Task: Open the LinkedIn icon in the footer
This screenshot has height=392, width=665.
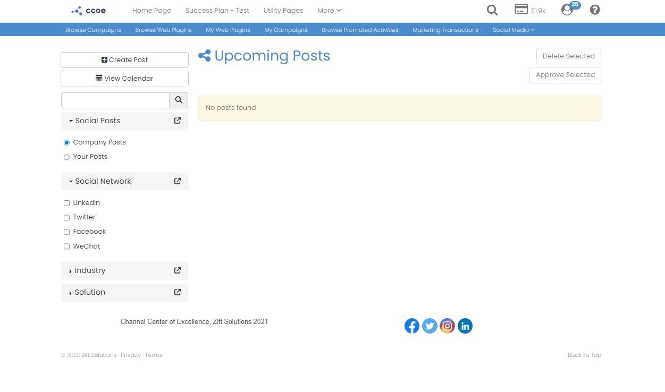Action: (465, 326)
